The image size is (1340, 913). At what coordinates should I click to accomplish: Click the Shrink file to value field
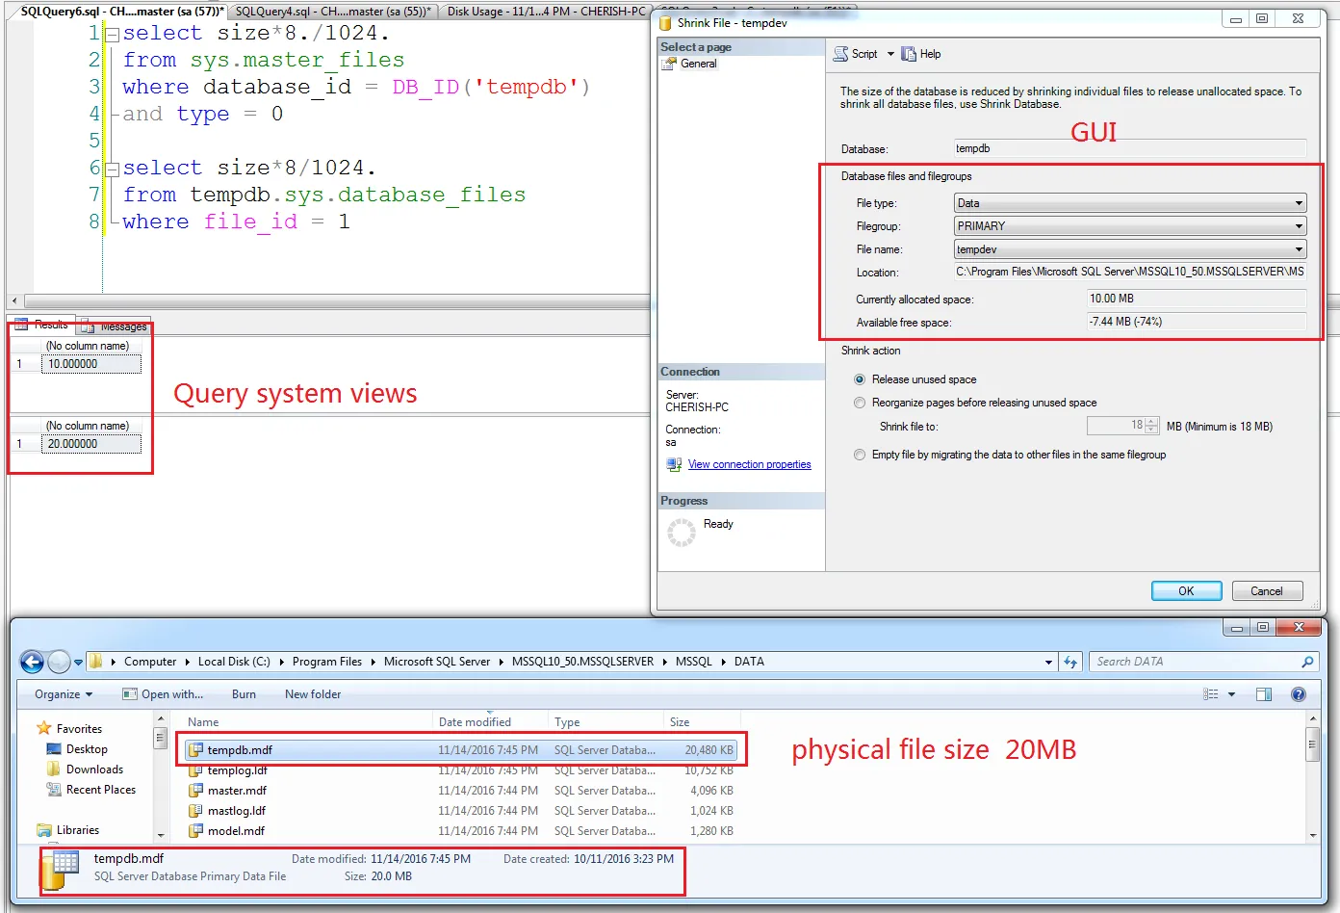pyautogui.click(x=1117, y=426)
